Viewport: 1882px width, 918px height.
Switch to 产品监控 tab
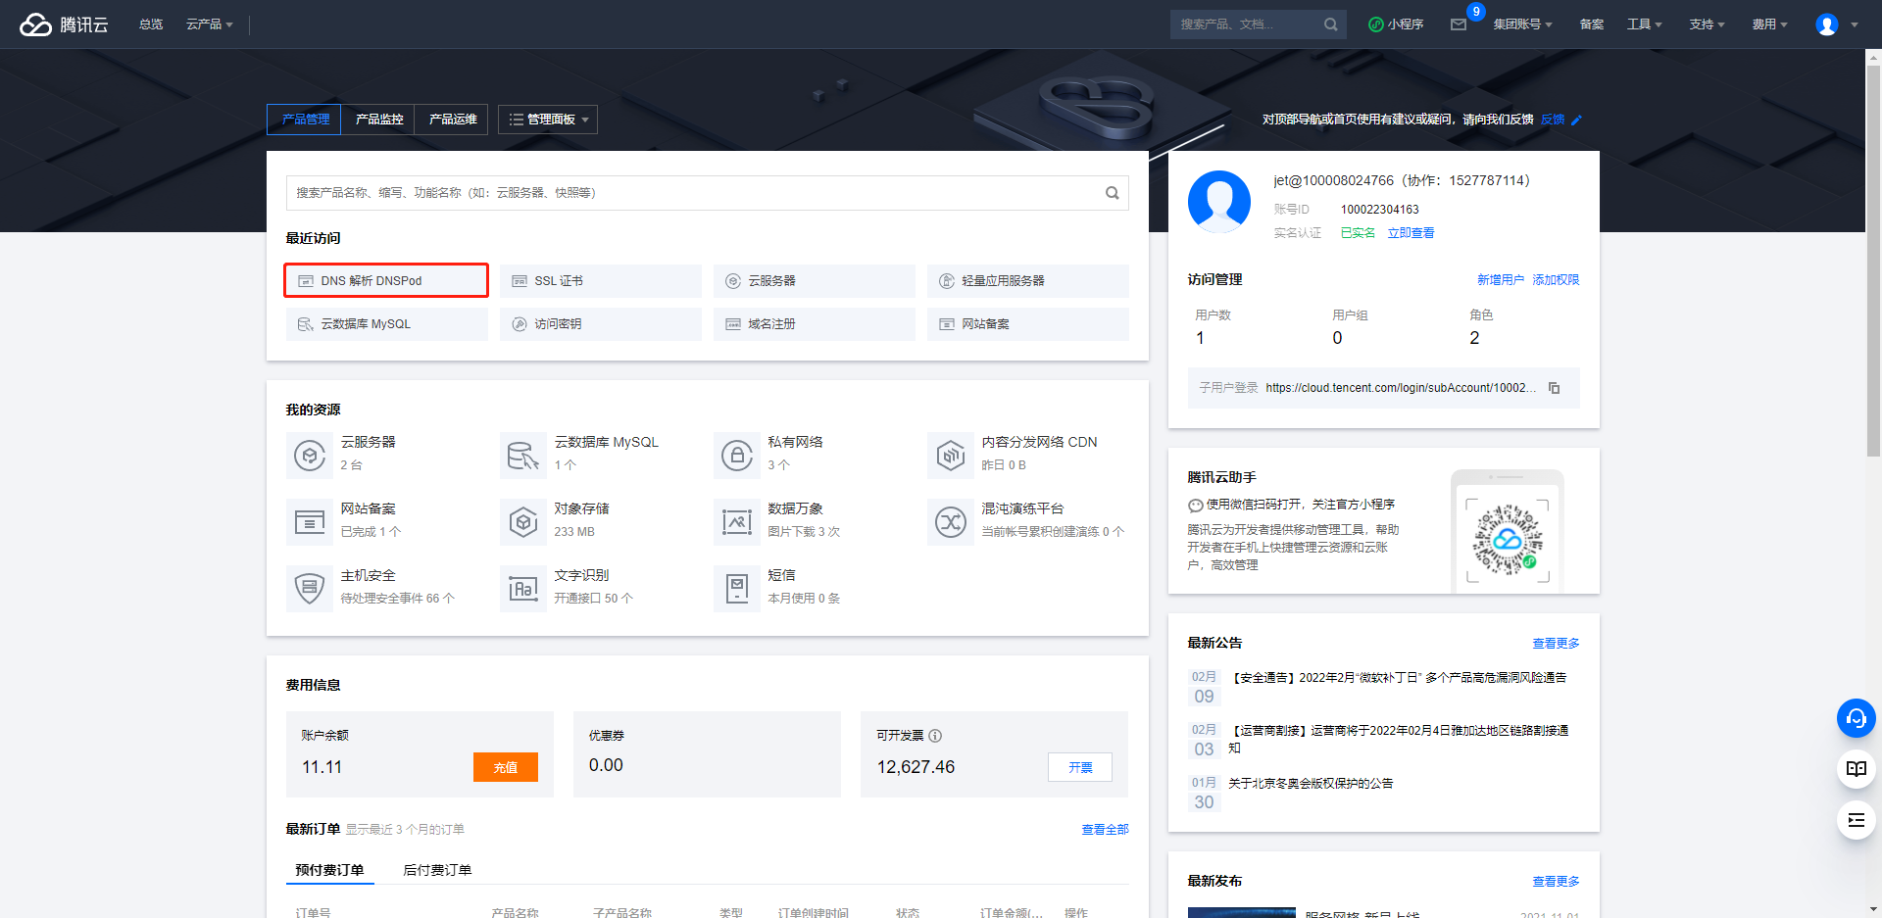click(378, 120)
